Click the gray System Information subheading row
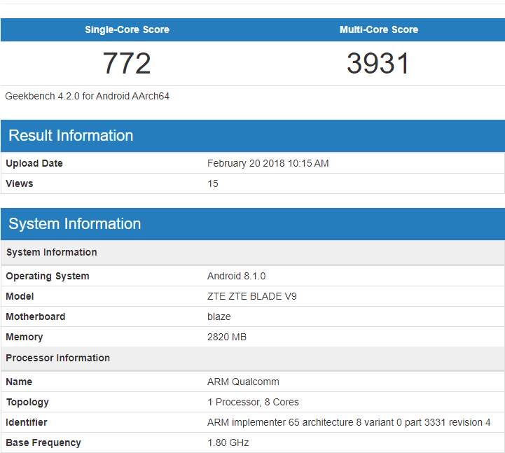This screenshot has width=505, height=453. 252,253
